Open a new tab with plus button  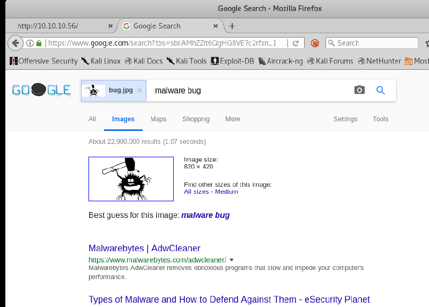(232, 26)
